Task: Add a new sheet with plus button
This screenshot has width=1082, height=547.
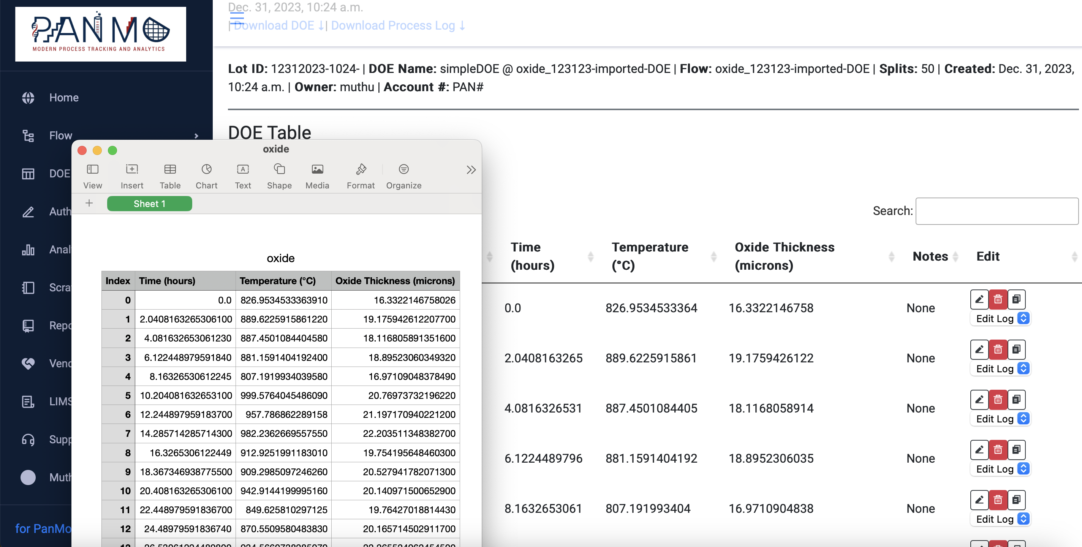Action: tap(89, 203)
